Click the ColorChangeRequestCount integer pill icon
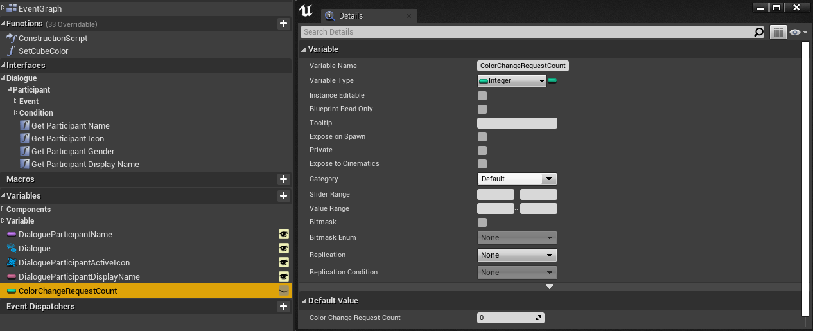The image size is (813, 331). tap(12, 291)
